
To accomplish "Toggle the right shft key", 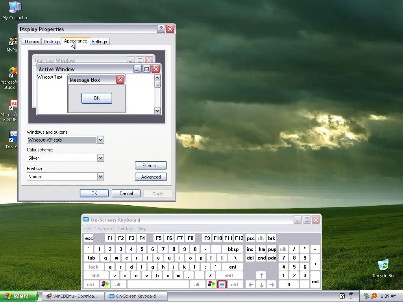I will coord(229,276).
